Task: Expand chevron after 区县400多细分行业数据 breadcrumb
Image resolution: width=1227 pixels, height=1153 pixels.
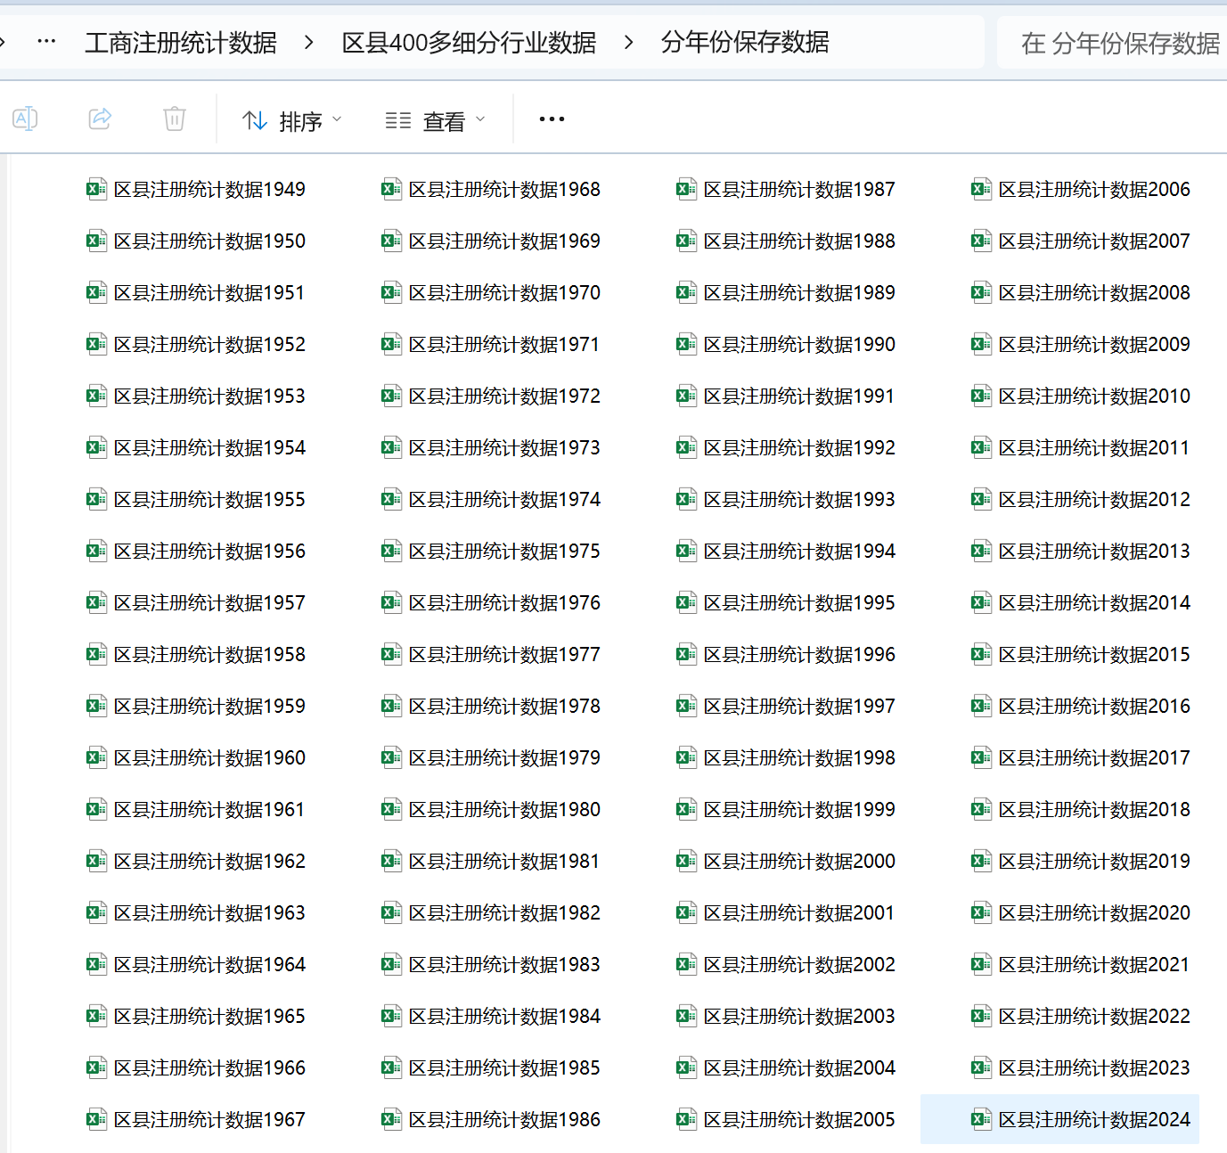Action: [629, 42]
